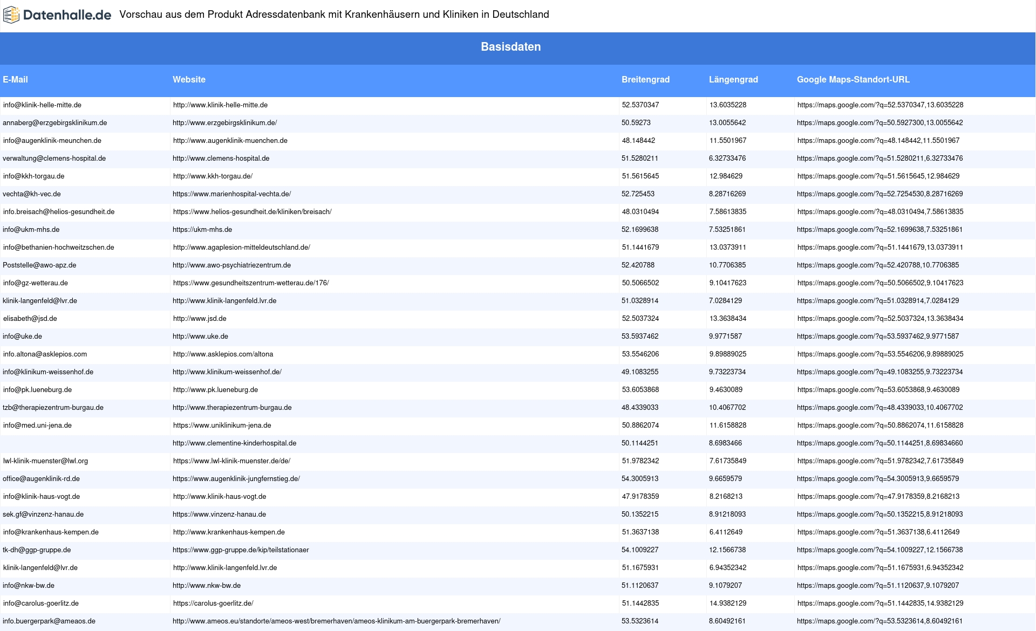Open Maps URL ?q=52.5370347,13.6035228
The height and width of the screenshot is (631, 1036).
(880, 105)
